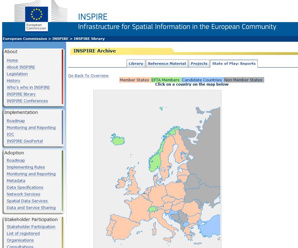Switch to Reference Material tab
Image resolution: width=298 pixels, height=248 pixels.
(167, 64)
